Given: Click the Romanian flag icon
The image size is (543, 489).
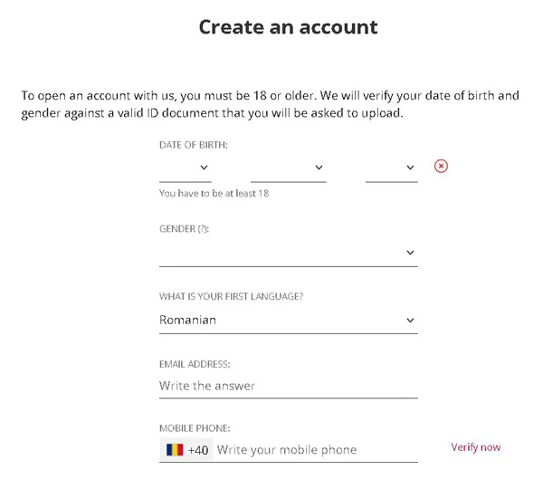Looking at the screenshot, I should tap(175, 450).
